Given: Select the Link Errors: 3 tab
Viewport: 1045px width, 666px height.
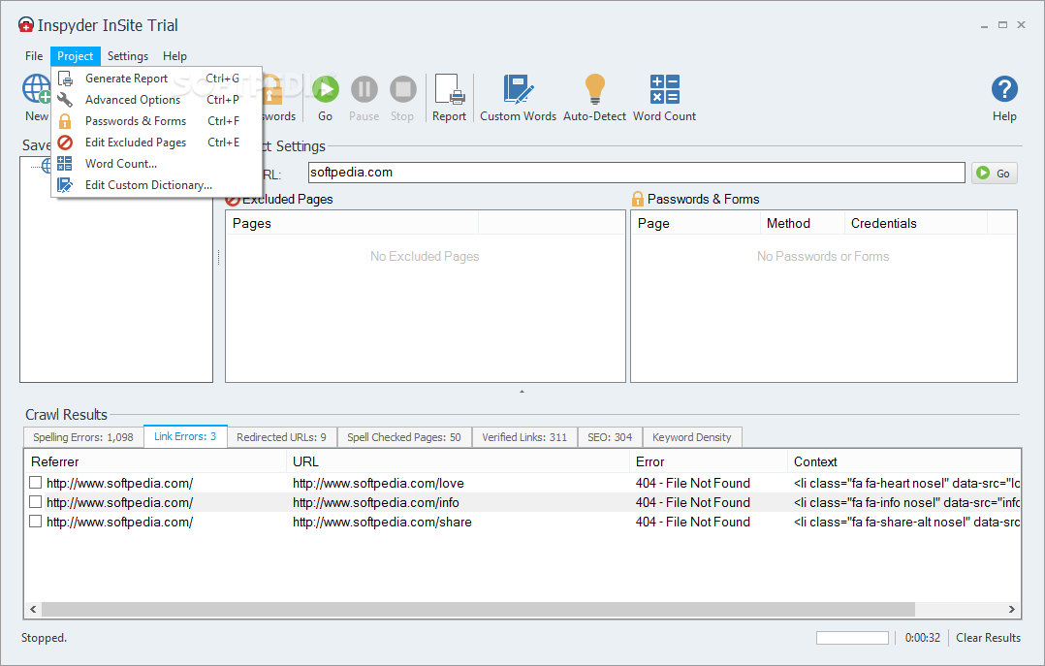Looking at the screenshot, I should 185,436.
